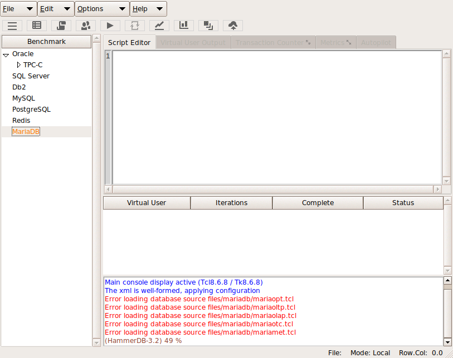Click line number 1 in editor gutter
453x358 pixels.
(108, 56)
